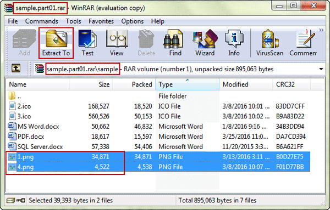The image size is (330, 210).
Task: Open the Favorites menu
Action: 101,21
